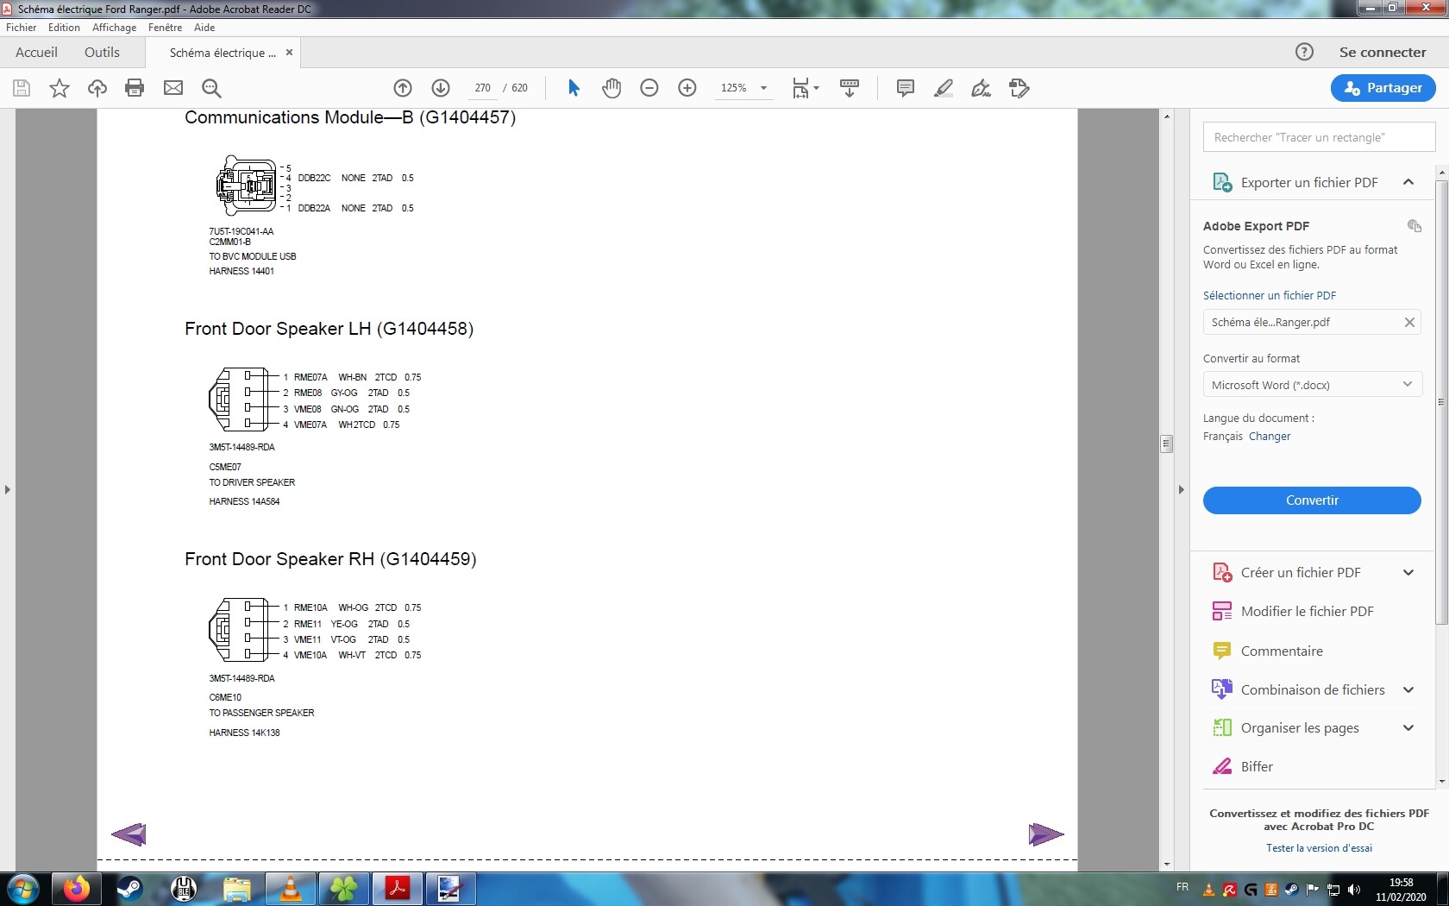
Task: Switch to the Accueil tab
Action: (36, 53)
